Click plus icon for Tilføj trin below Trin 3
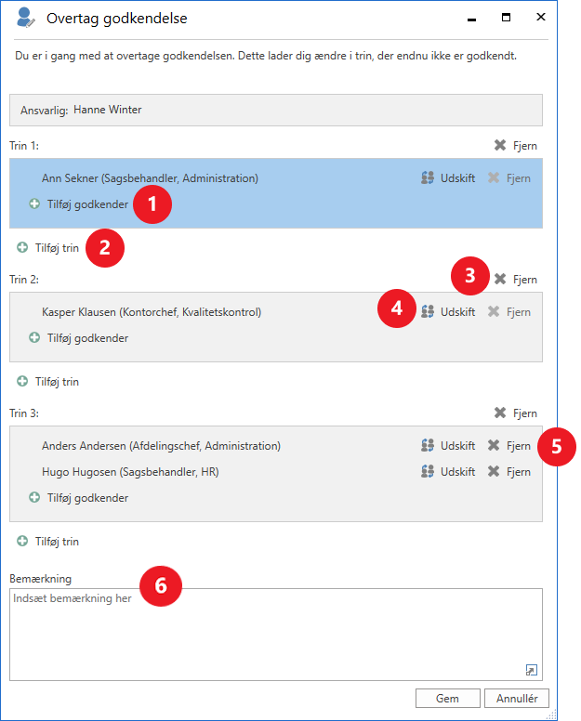The height and width of the screenshot is (721, 581). click(22, 541)
